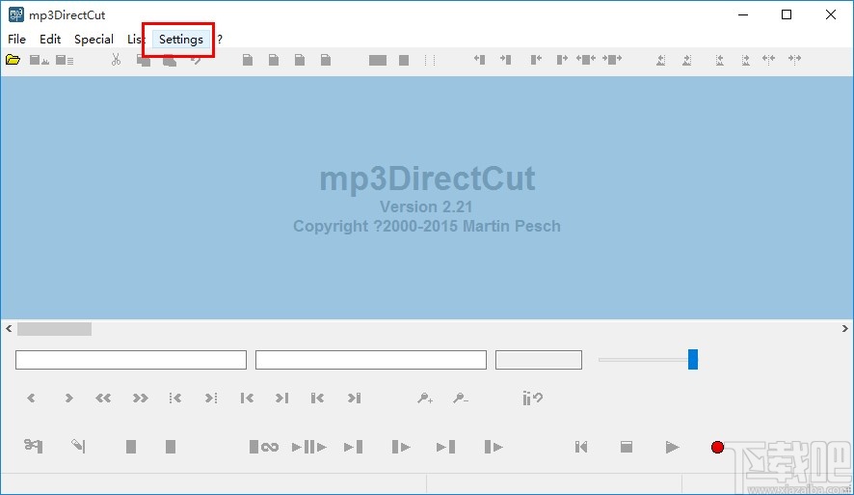Click the block-with-left-arrow-after toolbar icon
Viewport: 854px width, 495px height.
536,60
